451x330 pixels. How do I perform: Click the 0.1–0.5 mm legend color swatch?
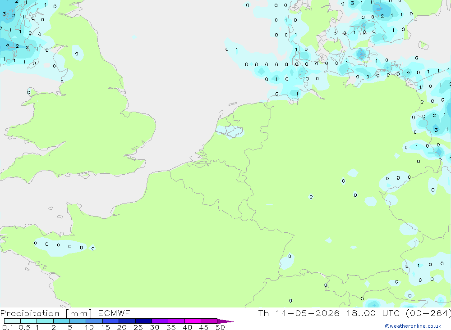pos(12,321)
